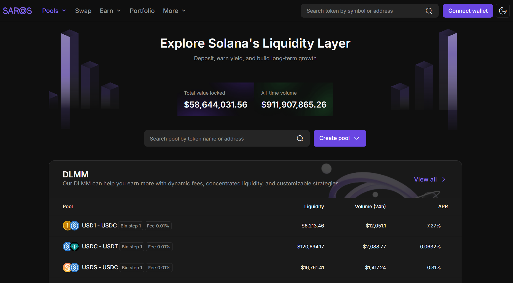
Task: Focus the token symbol search field
Action: click(x=364, y=11)
